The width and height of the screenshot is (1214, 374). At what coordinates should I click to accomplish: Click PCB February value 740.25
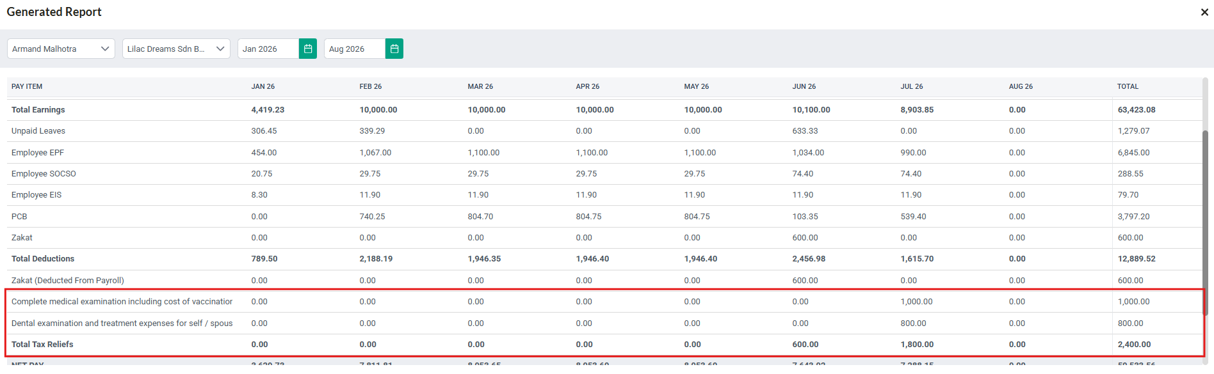point(372,217)
